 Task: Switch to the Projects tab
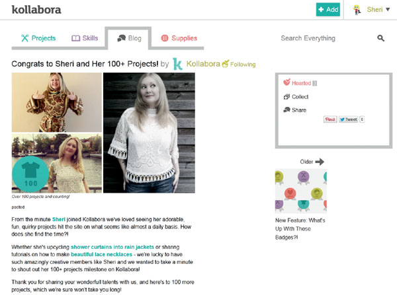coord(38,38)
